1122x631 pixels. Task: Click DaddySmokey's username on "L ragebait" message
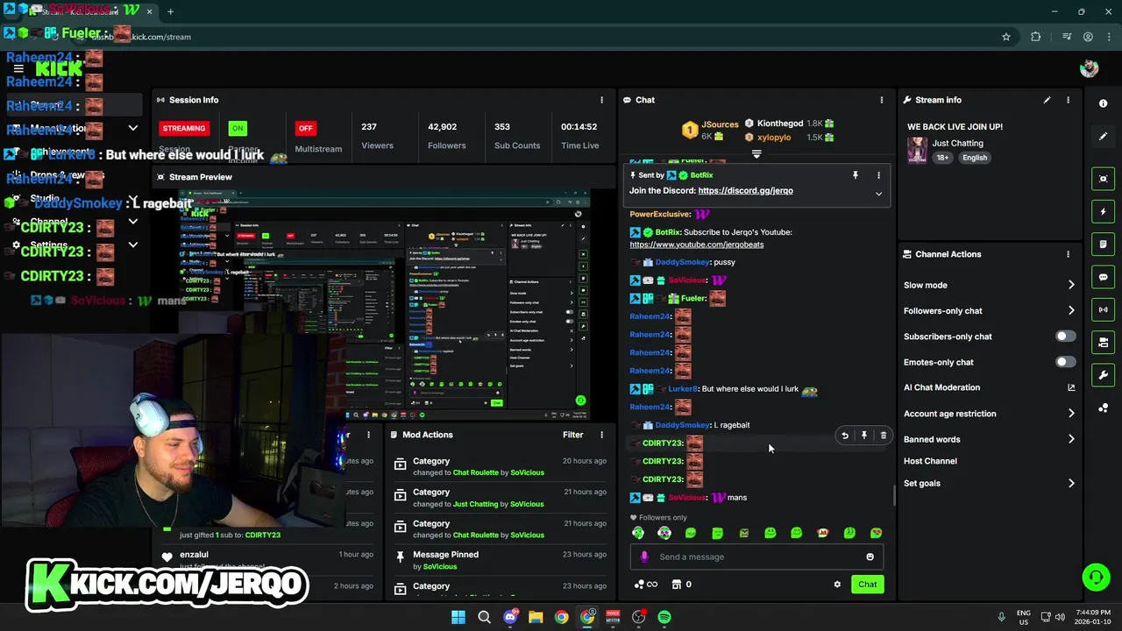tap(683, 425)
